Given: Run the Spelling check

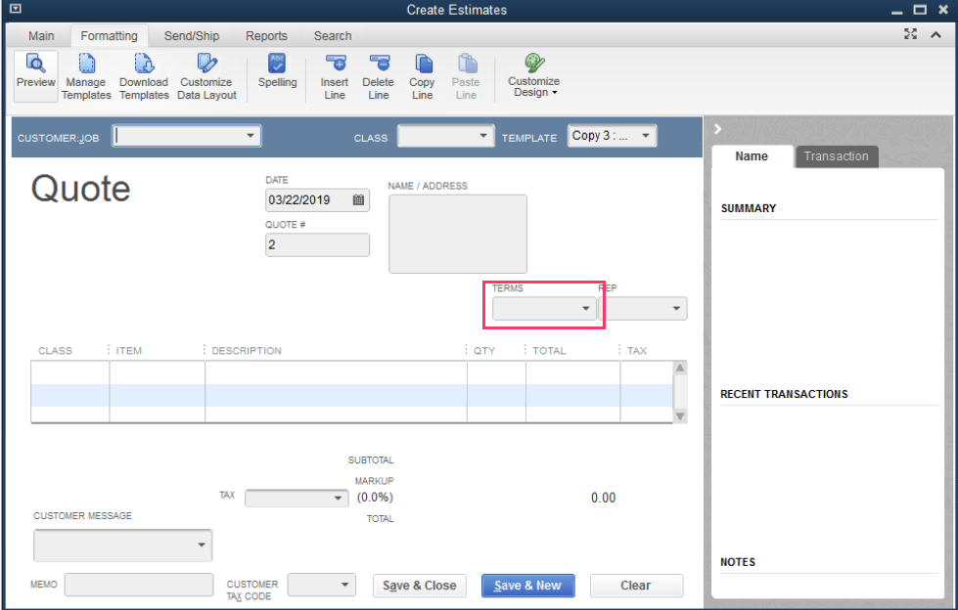Looking at the screenshot, I should [277, 70].
